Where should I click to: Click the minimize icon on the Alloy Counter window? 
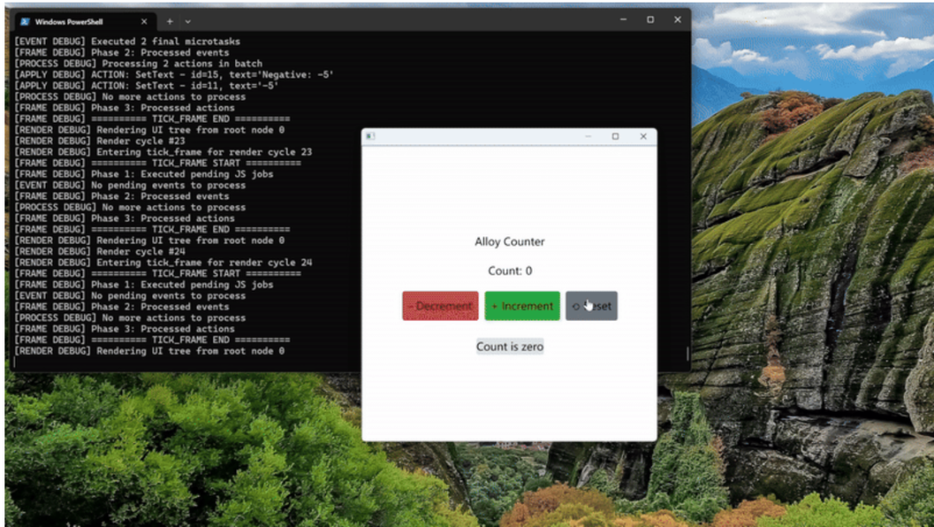(x=586, y=136)
